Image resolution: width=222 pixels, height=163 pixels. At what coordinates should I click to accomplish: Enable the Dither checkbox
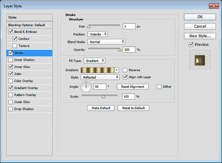159,87
